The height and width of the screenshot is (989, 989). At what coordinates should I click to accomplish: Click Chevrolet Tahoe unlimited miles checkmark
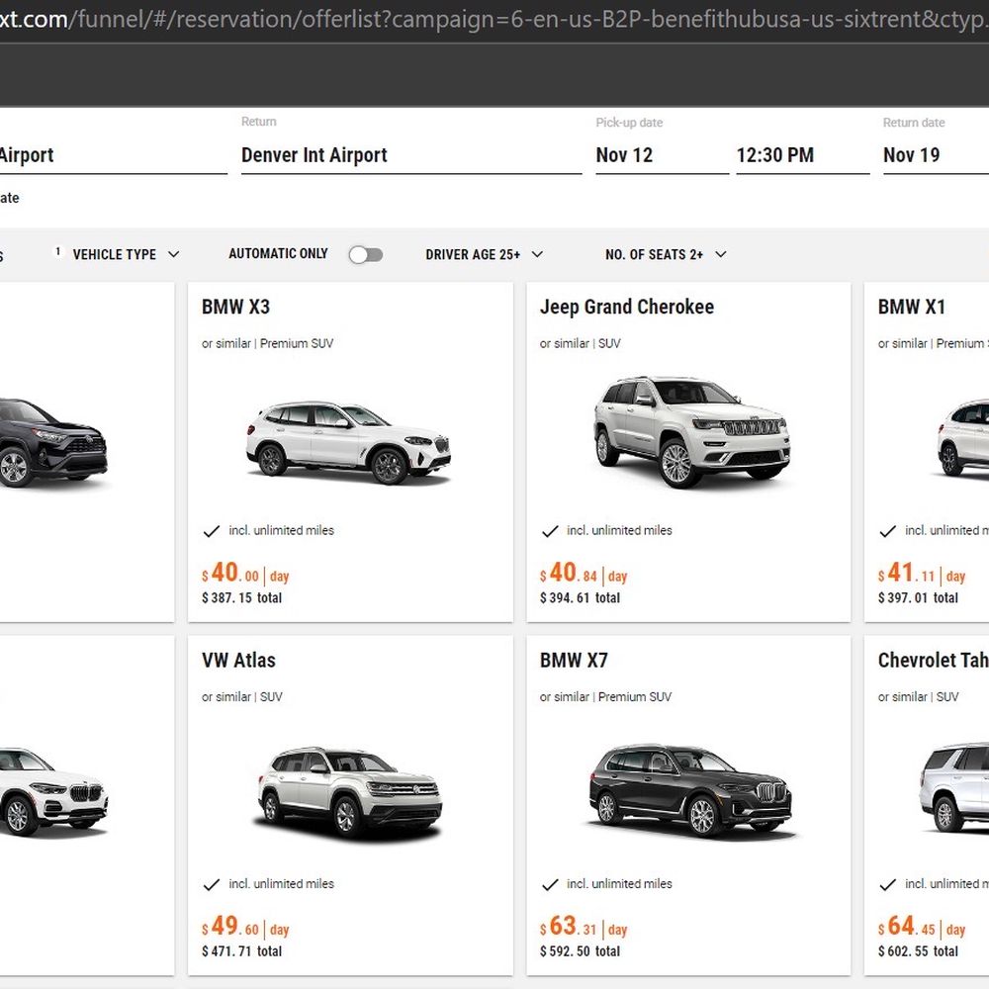pos(887,884)
